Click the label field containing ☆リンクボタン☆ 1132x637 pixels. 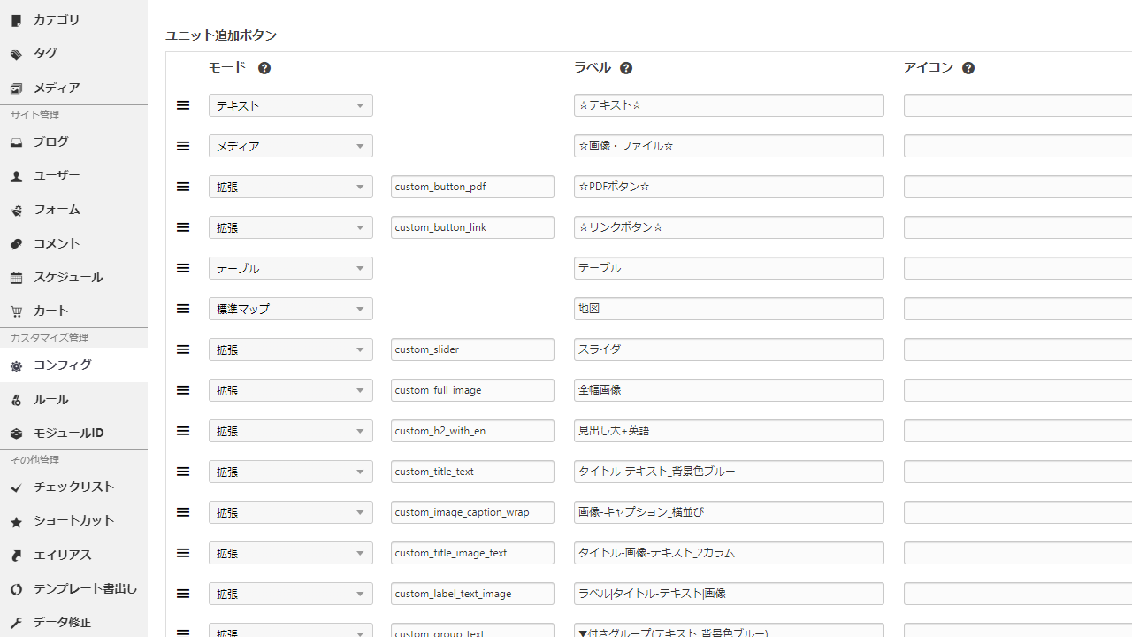(728, 227)
